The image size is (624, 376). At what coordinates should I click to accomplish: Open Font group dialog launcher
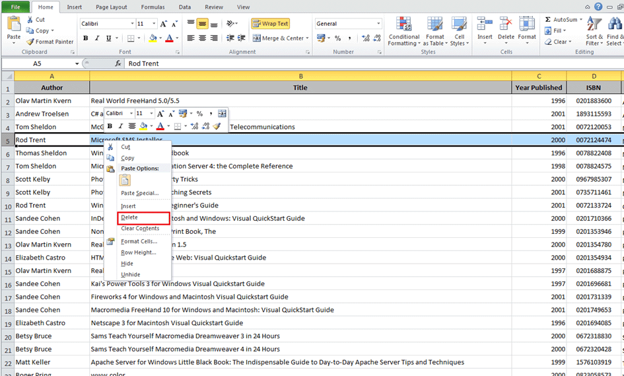[x=178, y=52]
